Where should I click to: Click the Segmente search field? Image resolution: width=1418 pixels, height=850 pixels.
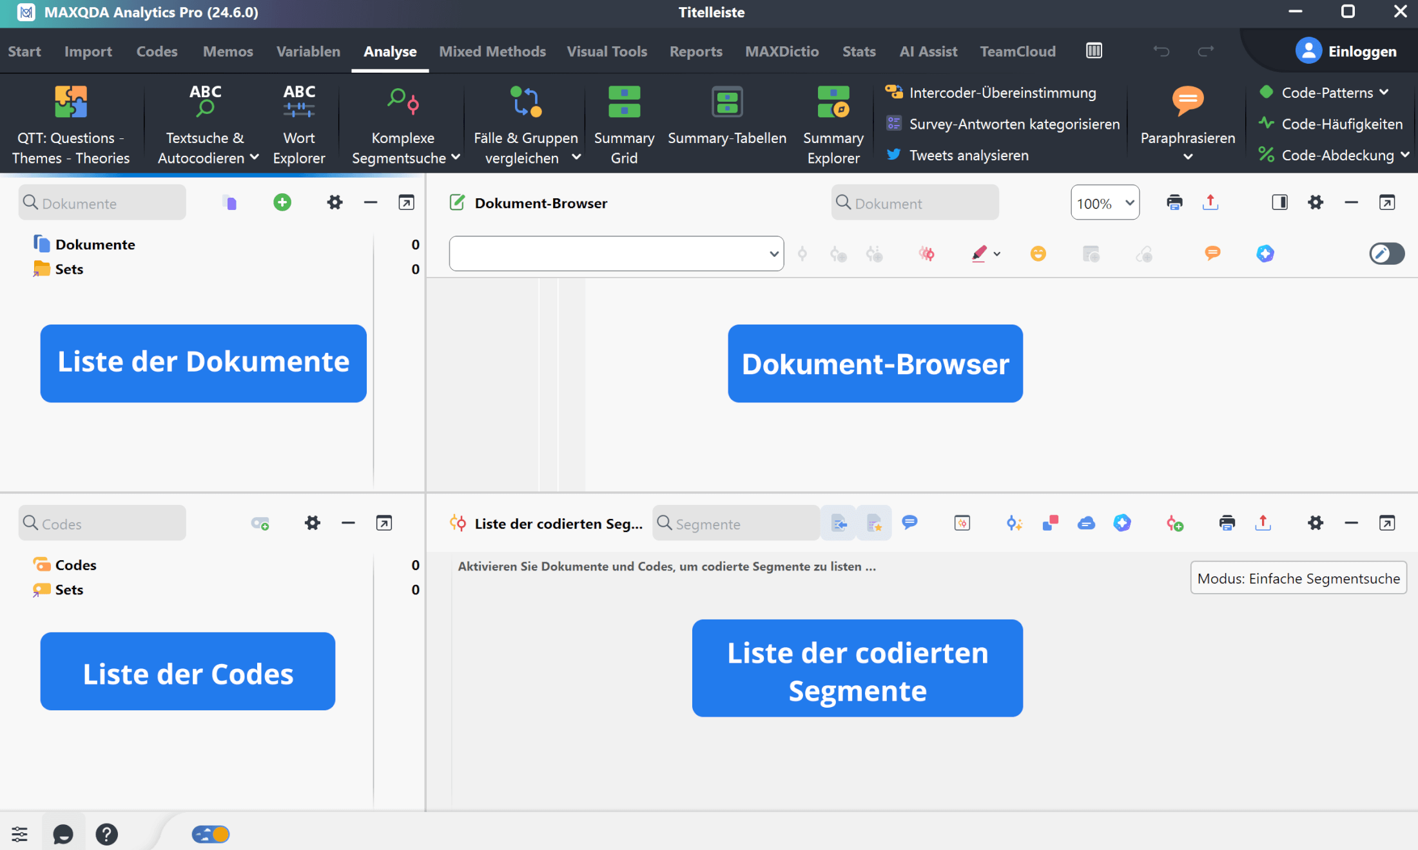pos(736,523)
